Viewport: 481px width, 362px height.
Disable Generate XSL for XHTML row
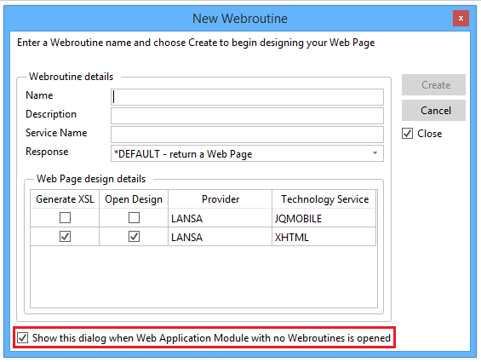(65, 237)
